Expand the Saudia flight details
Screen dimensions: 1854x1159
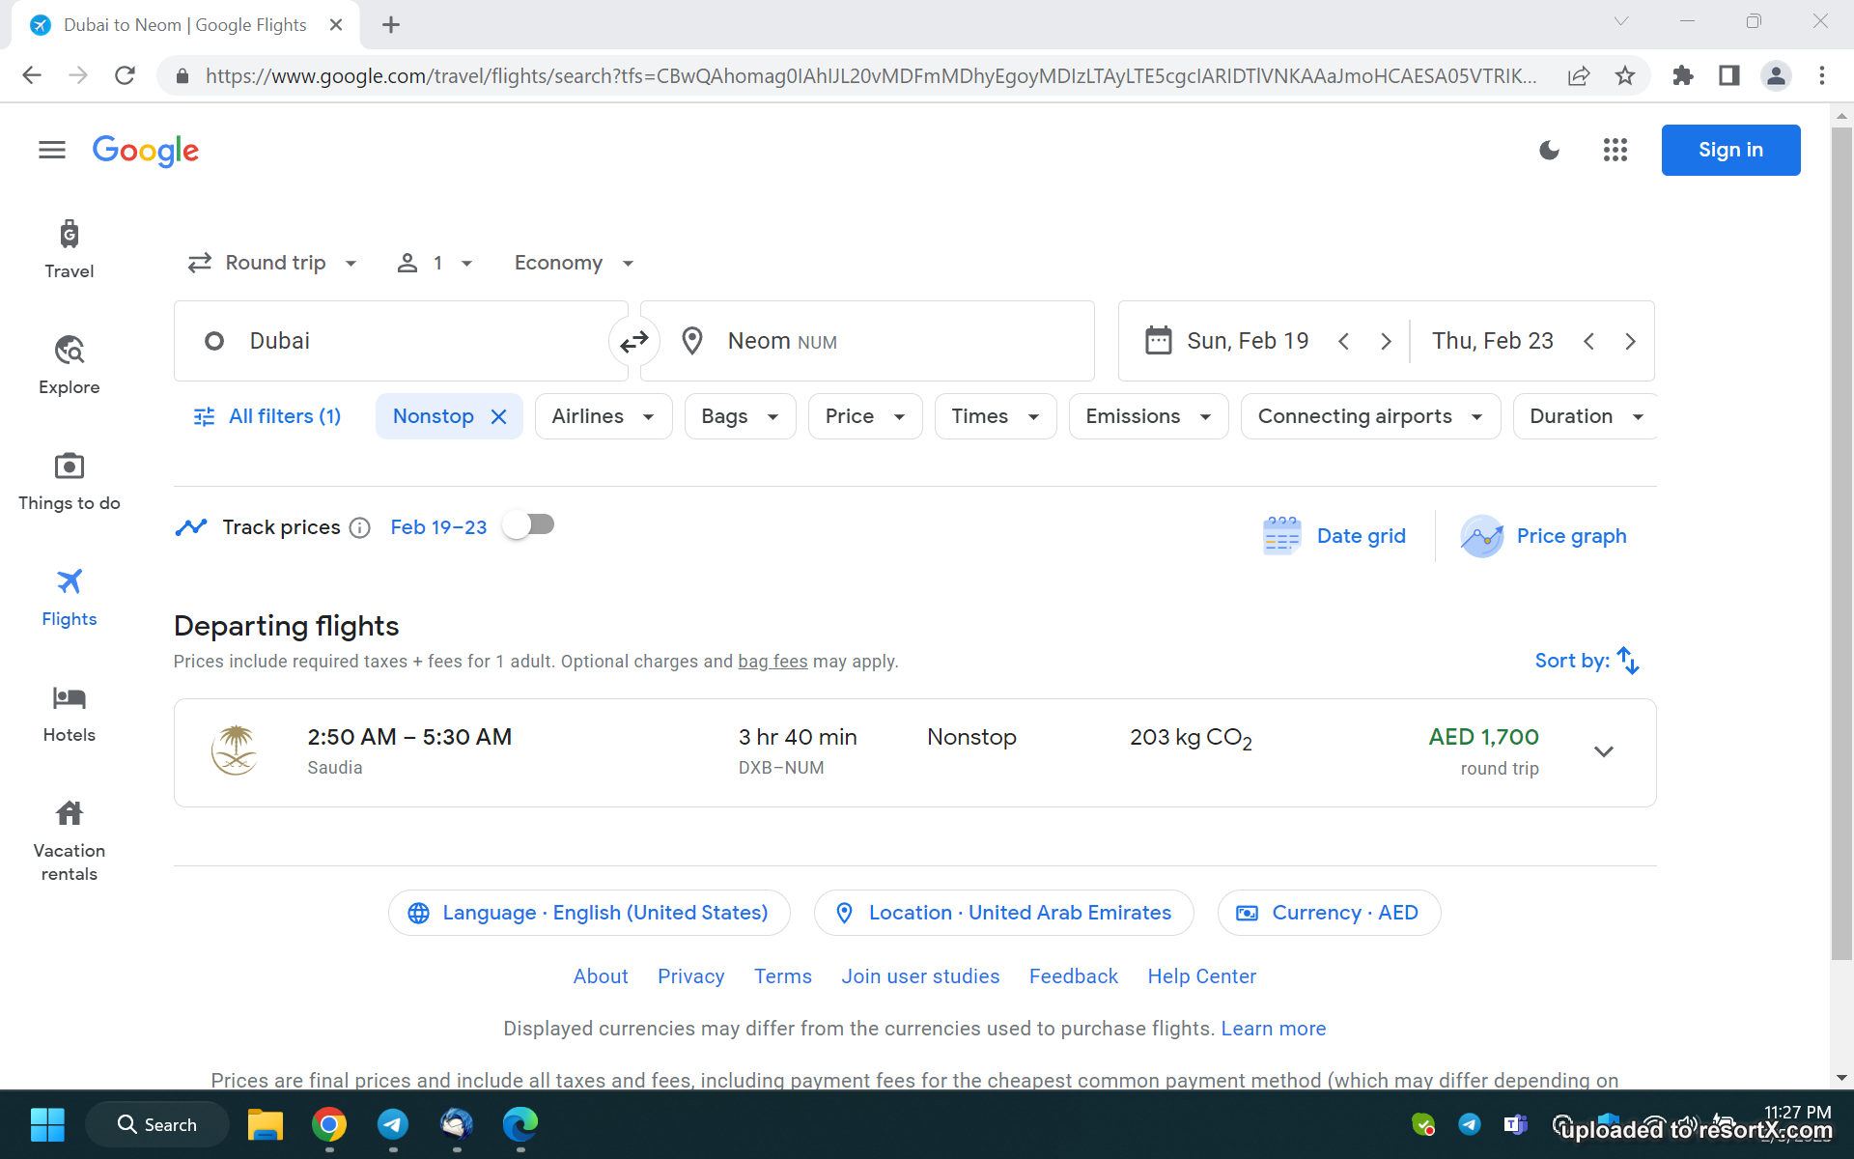[1604, 751]
